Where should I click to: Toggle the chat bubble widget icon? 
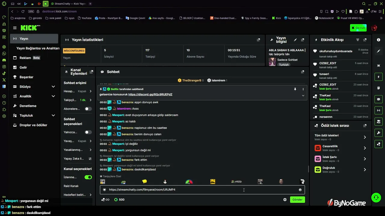[378, 99]
